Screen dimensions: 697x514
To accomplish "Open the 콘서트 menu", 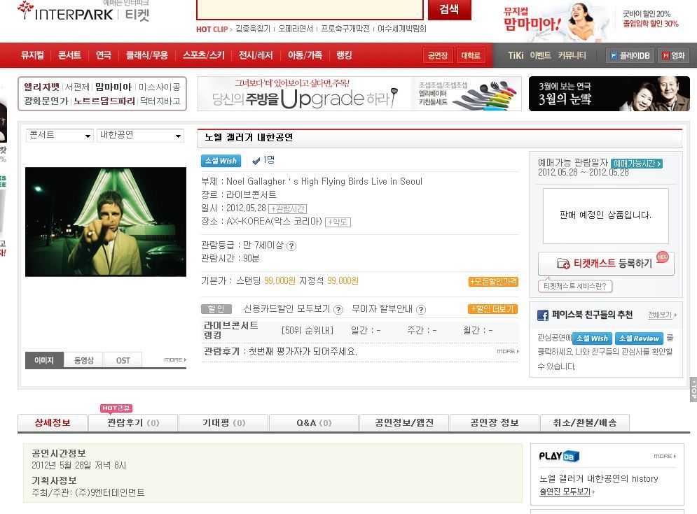I will pos(69,55).
